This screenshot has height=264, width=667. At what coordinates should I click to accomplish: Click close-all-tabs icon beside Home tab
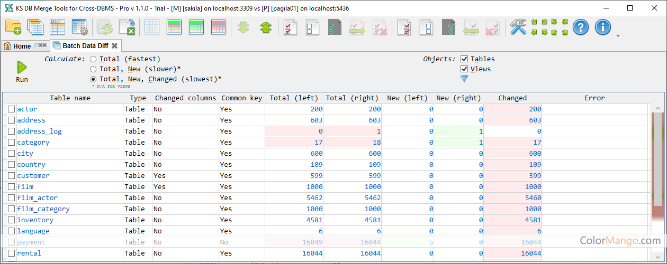click(40, 46)
